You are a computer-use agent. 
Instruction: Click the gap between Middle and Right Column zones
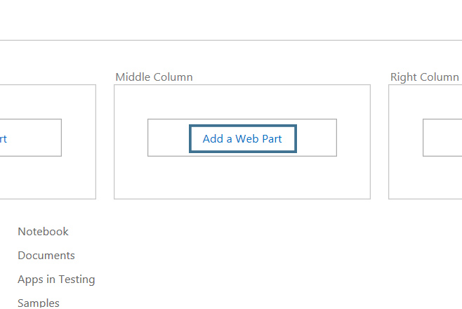[x=379, y=140]
